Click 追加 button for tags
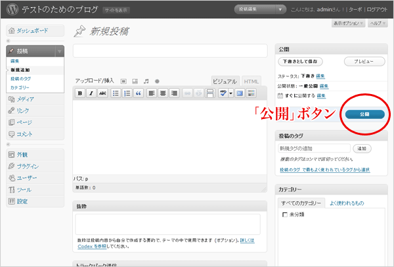Screen dimensions: 394x267 [362, 149]
